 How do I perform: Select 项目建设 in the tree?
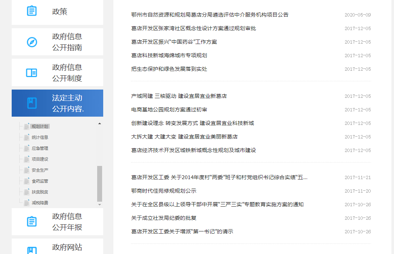[40, 159]
